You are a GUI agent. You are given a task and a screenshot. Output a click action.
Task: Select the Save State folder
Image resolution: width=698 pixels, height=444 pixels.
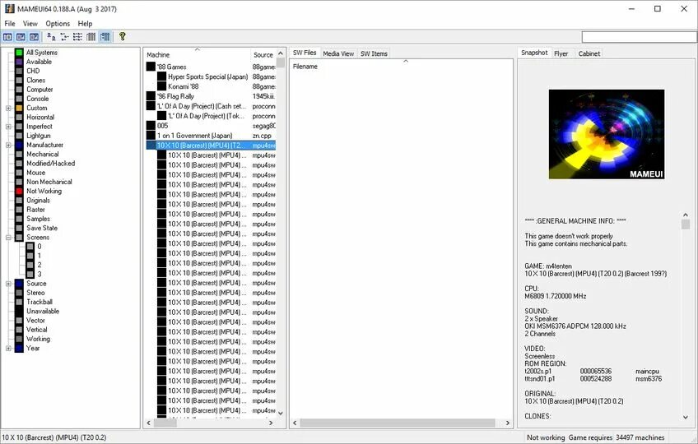[42, 229]
